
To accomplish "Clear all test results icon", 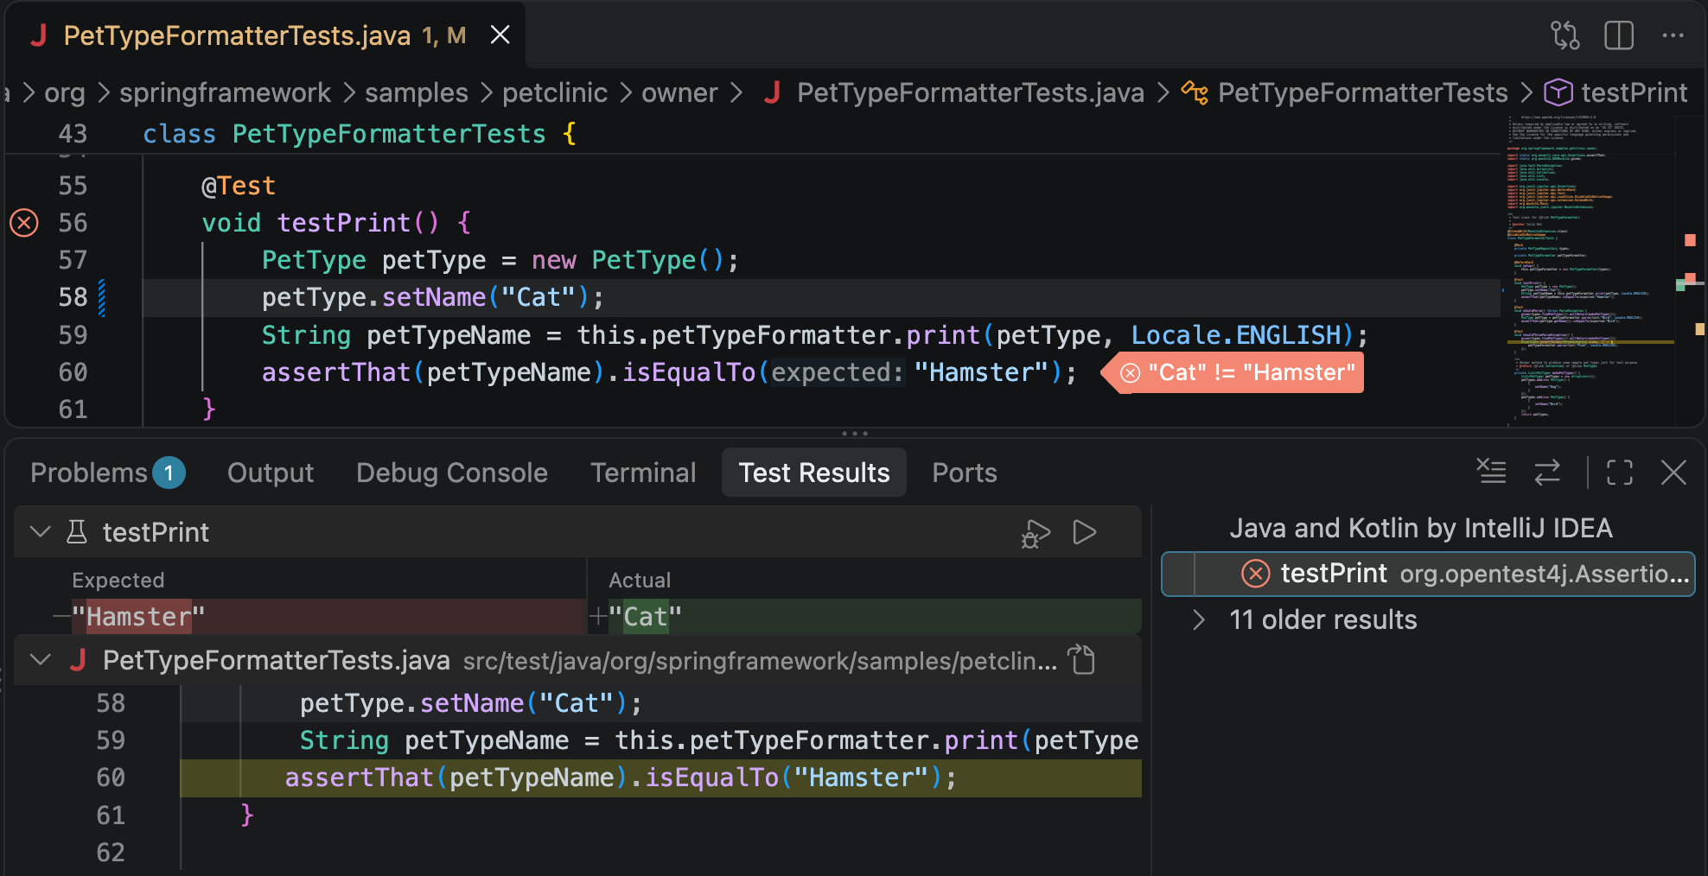I will (1491, 472).
